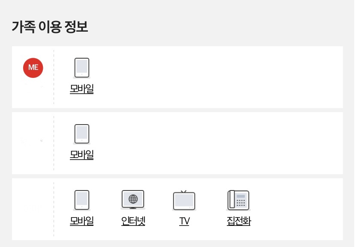Open the 모바일 link in third row
The image size is (355, 247).
tap(82, 221)
